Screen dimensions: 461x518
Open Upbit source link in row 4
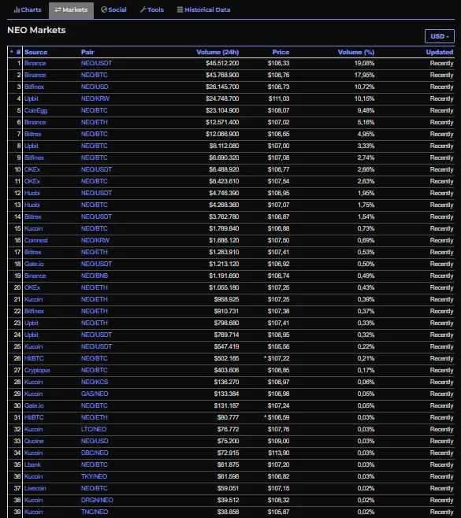click(32, 98)
